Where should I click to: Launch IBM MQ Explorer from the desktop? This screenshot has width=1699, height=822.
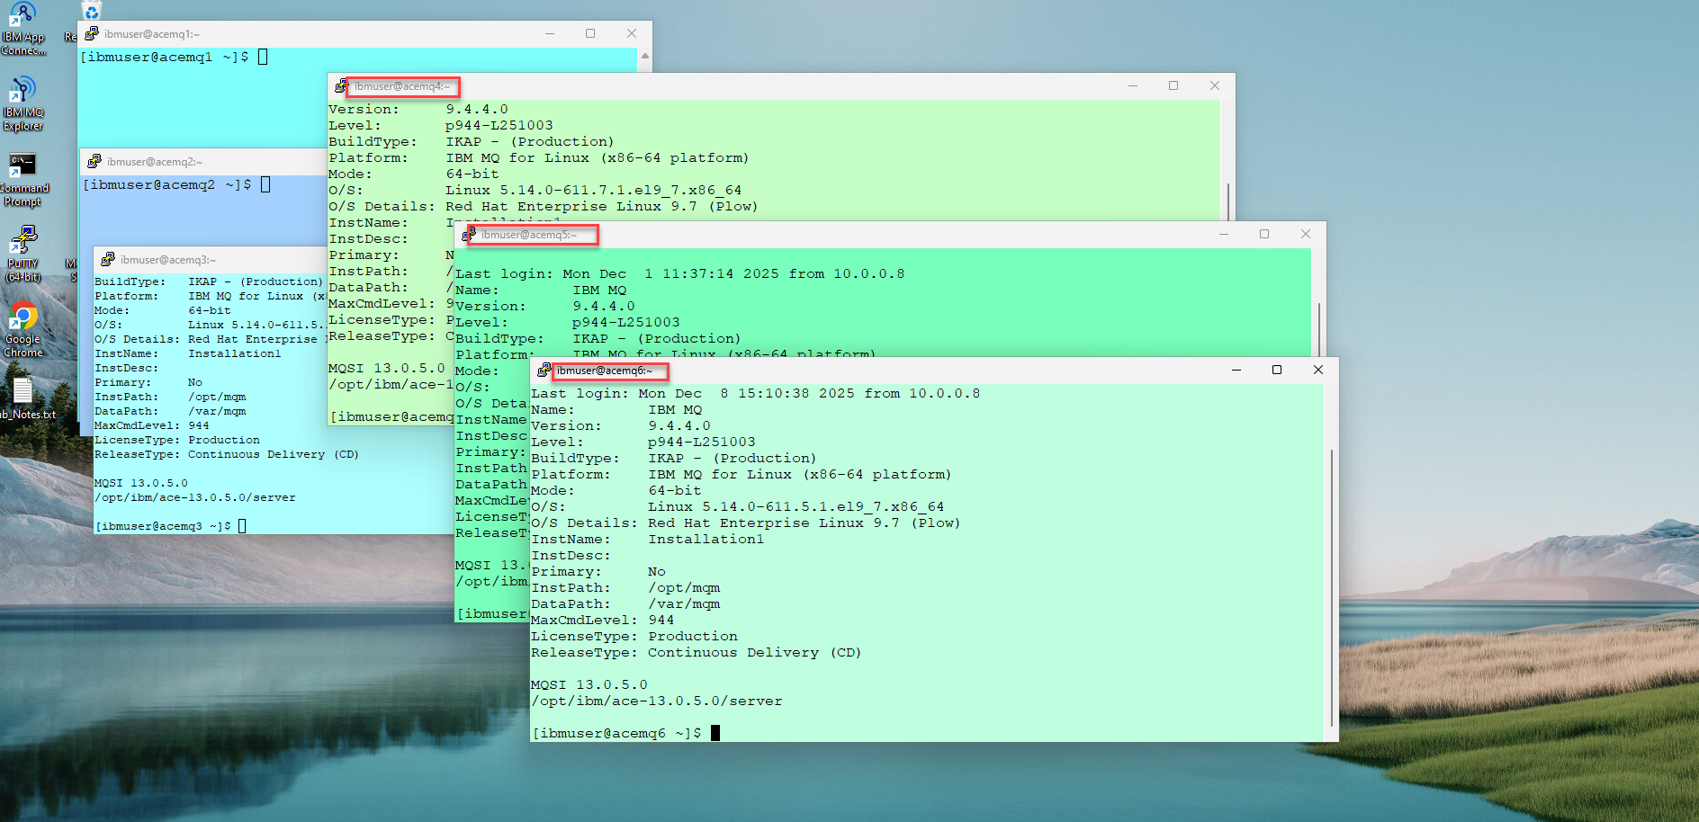coord(22,103)
